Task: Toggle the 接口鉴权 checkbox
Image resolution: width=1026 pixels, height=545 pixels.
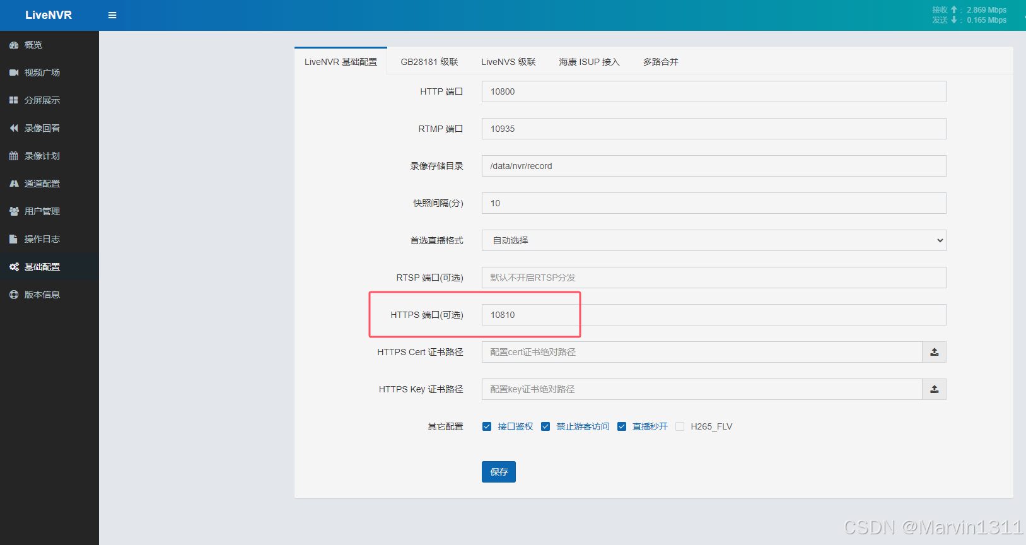Action: tap(487, 426)
